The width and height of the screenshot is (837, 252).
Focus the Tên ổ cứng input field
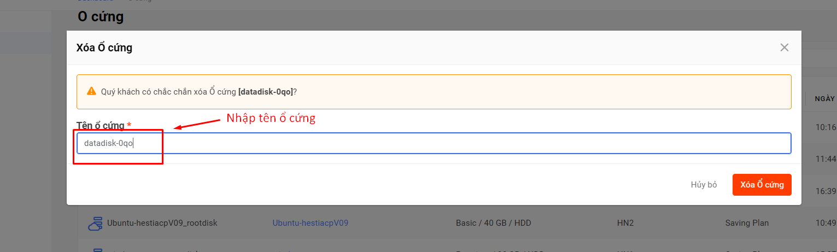(434, 143)
